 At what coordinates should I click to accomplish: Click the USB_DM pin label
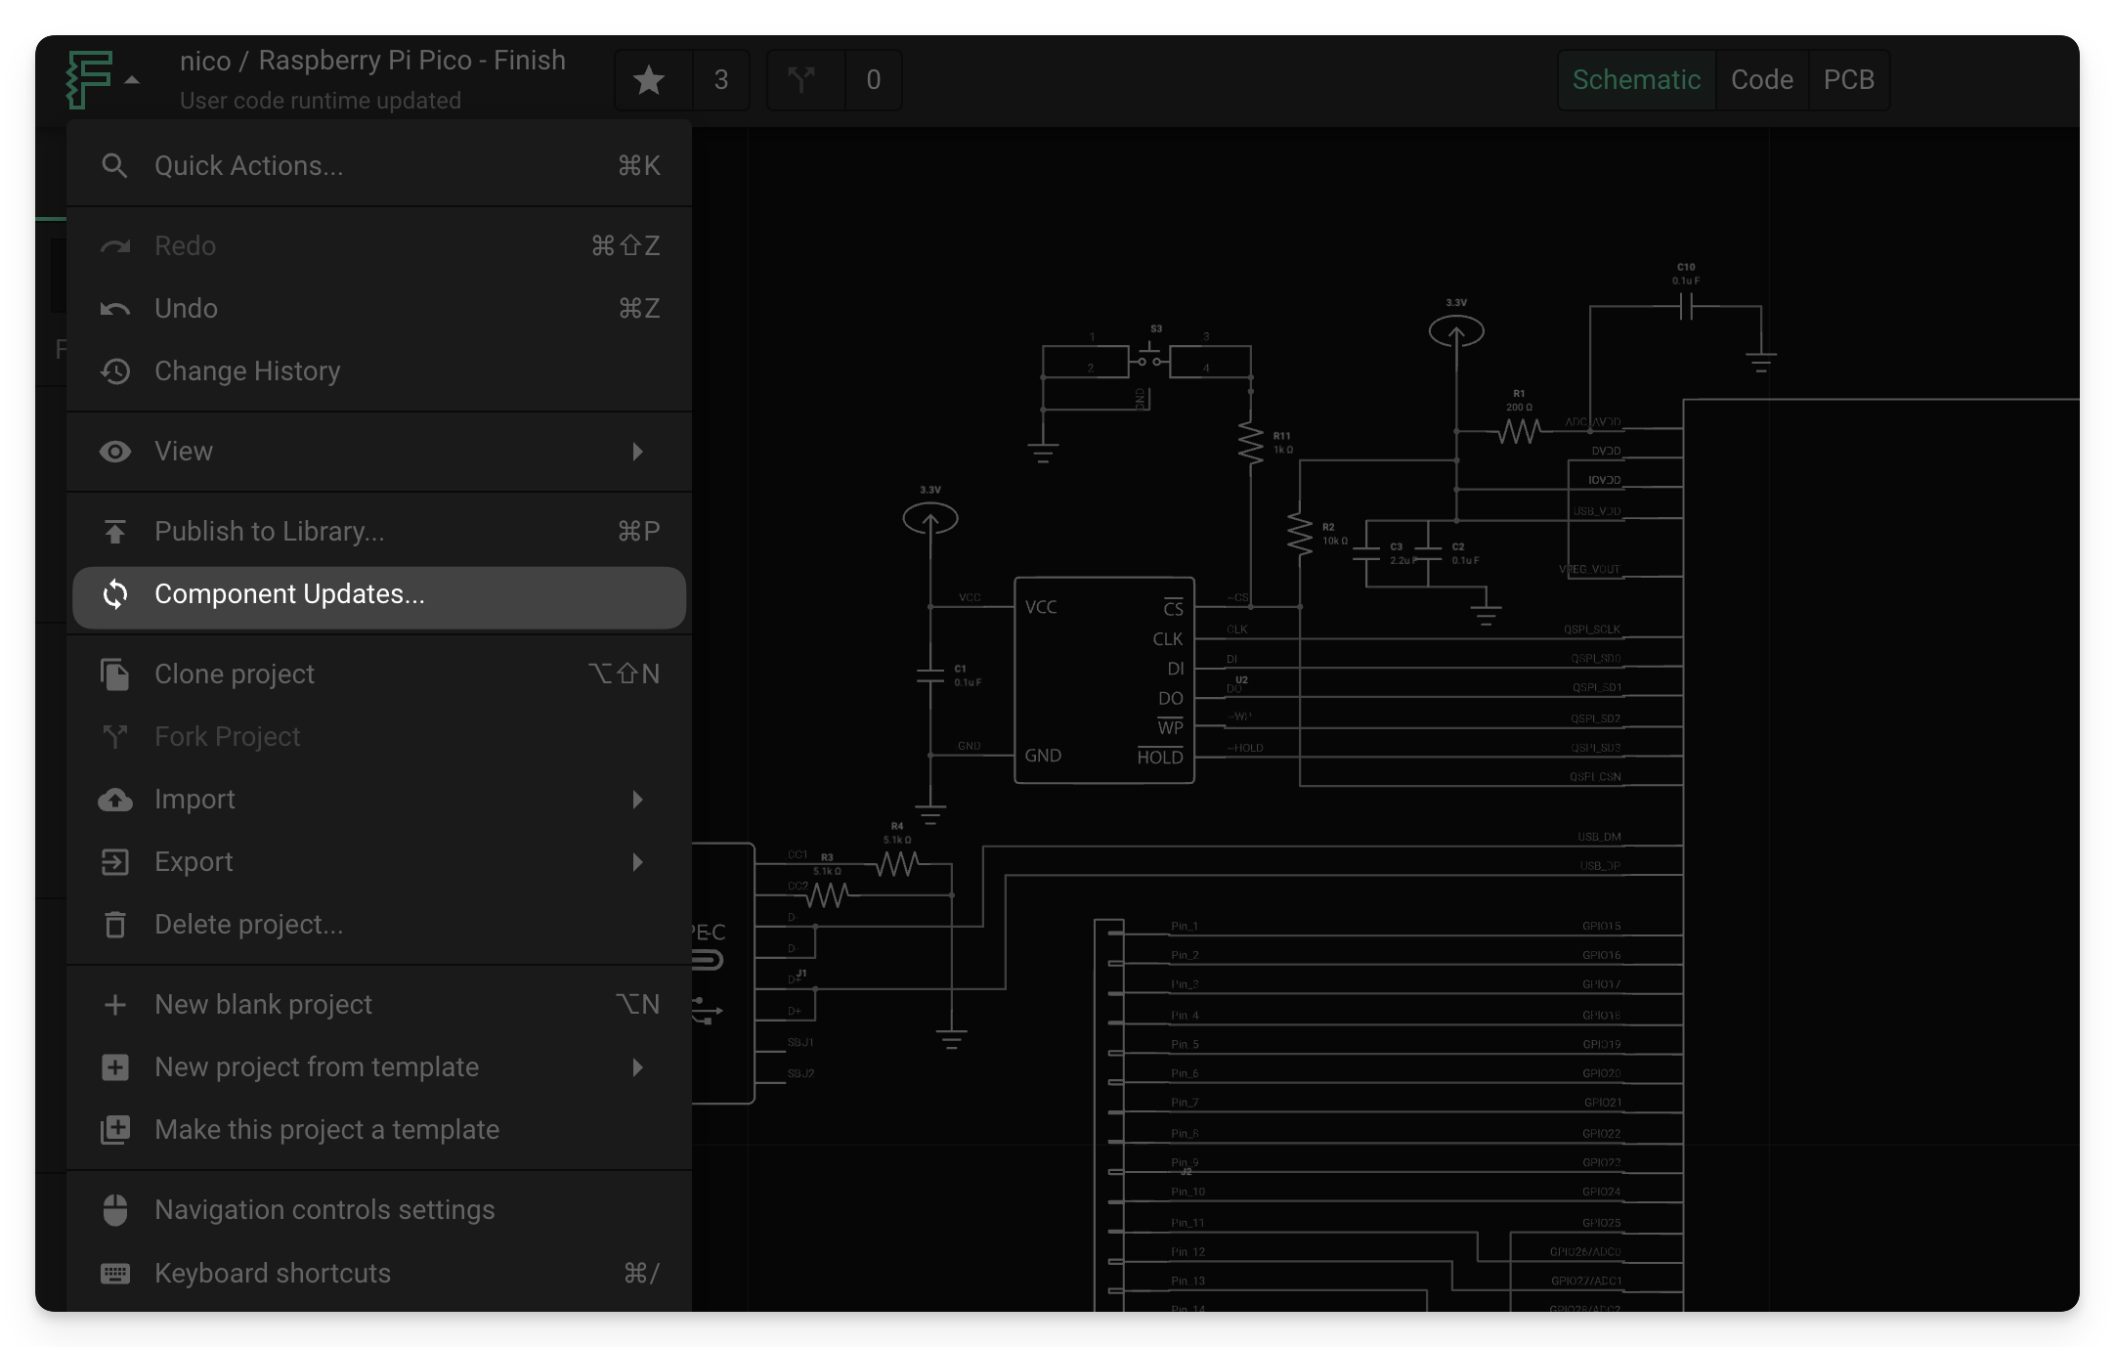[1599, 837]
